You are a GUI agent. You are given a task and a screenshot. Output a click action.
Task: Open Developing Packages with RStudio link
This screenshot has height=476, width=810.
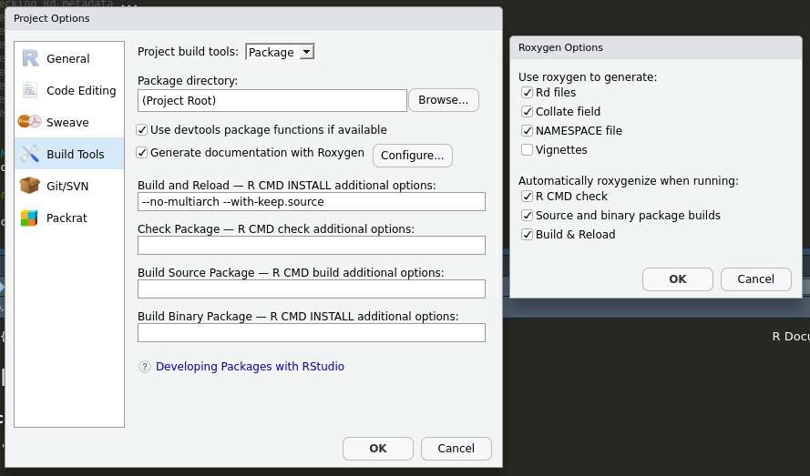click(250, 367)
